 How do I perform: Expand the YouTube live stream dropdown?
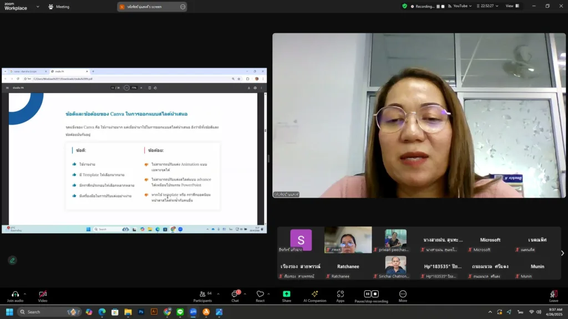(x=470, y=6)
